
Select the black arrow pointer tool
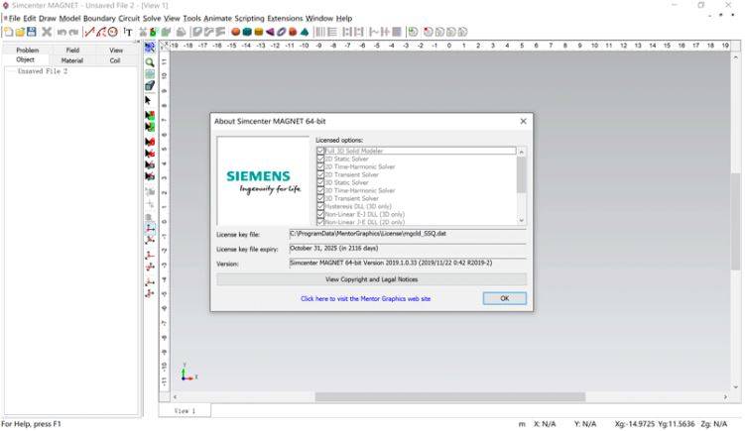pyautogui.click(x=148, y=101)
